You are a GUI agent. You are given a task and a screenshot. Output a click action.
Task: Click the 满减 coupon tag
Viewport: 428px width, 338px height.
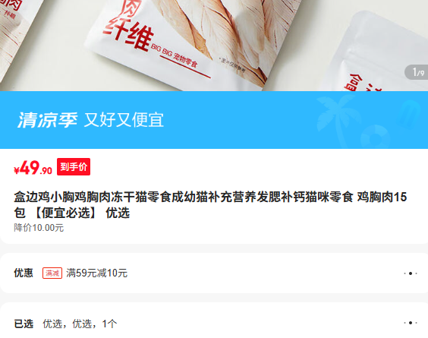[52, 273]
